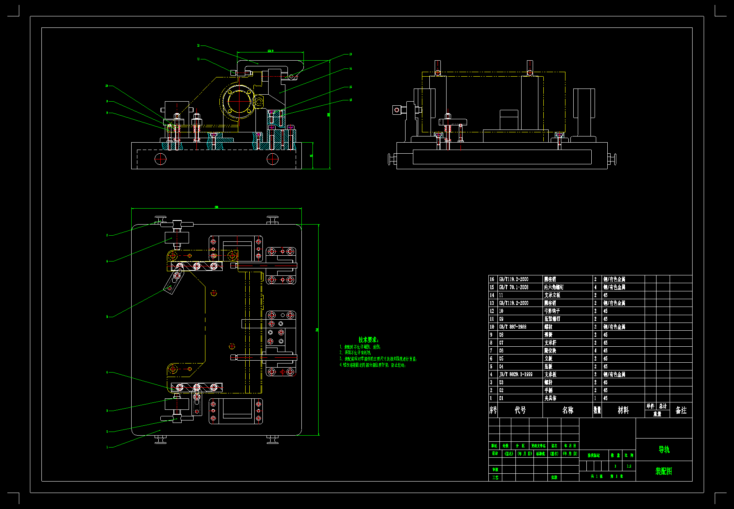The height and width of the screenshot is (509, 734).
Task: Click the code 'JB/T 8029.1-1999'
Action: pyautogui.click(x=515, y=375)
